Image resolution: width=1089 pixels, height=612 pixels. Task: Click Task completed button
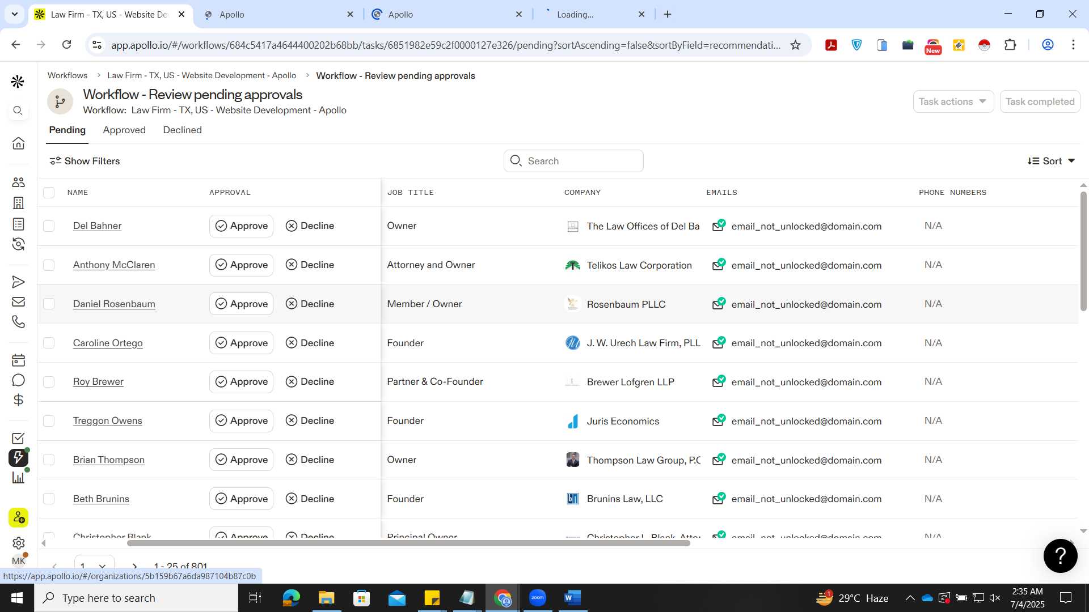(x=1040, y=101)
